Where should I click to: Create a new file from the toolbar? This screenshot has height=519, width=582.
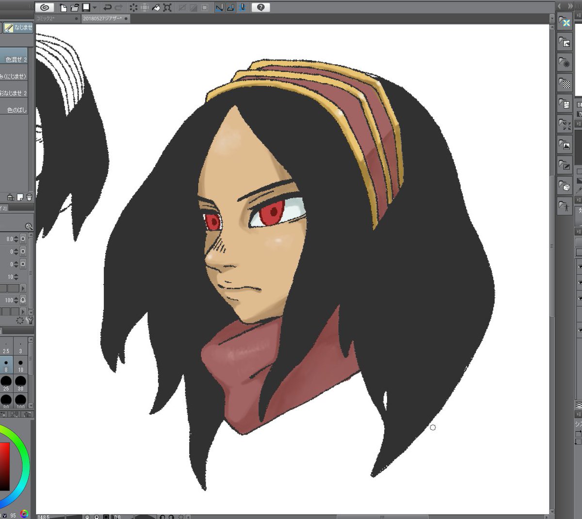pos(63,7)
